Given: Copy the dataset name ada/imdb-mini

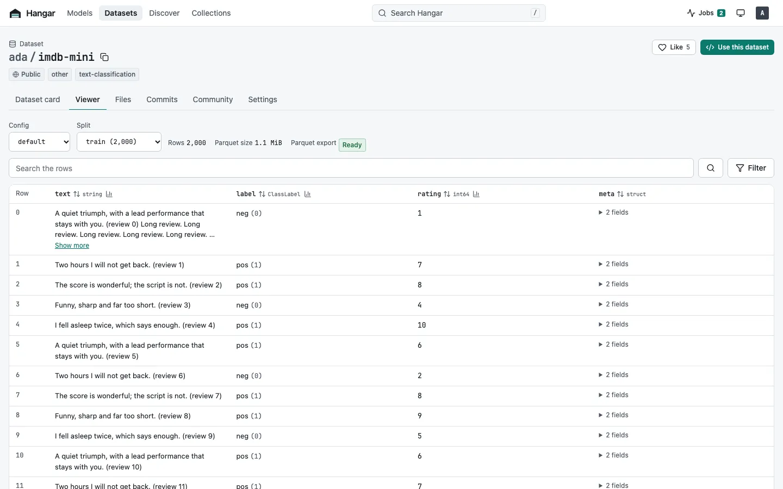Looking at the screenshot, I should 104,57.
